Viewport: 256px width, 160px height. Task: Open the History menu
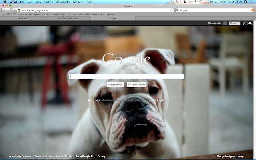click(49, 2)
